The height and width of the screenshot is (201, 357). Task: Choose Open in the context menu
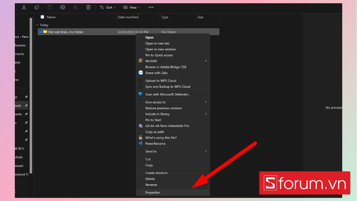click(173, 38)
